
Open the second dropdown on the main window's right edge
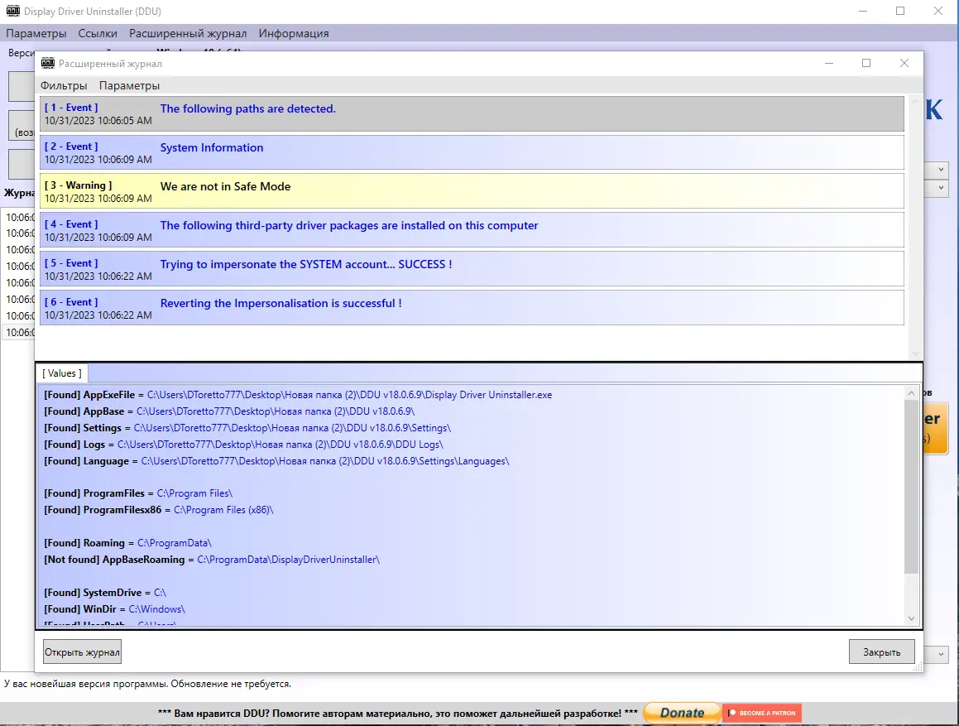[941, 189]
